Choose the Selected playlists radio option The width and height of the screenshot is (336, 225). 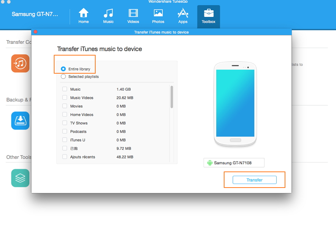tap(63, 77)
